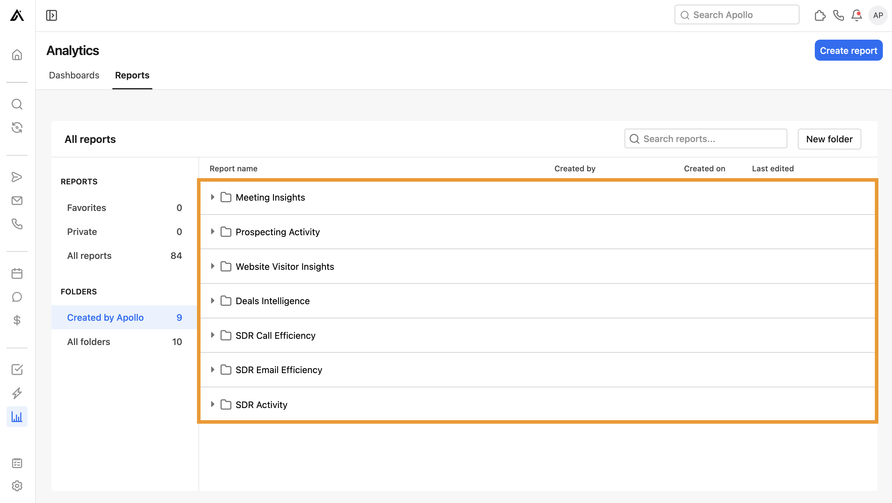Screen dimensions: 892x503
Task: Expand the Deals Intelligence folder
Action: [213, 301]
